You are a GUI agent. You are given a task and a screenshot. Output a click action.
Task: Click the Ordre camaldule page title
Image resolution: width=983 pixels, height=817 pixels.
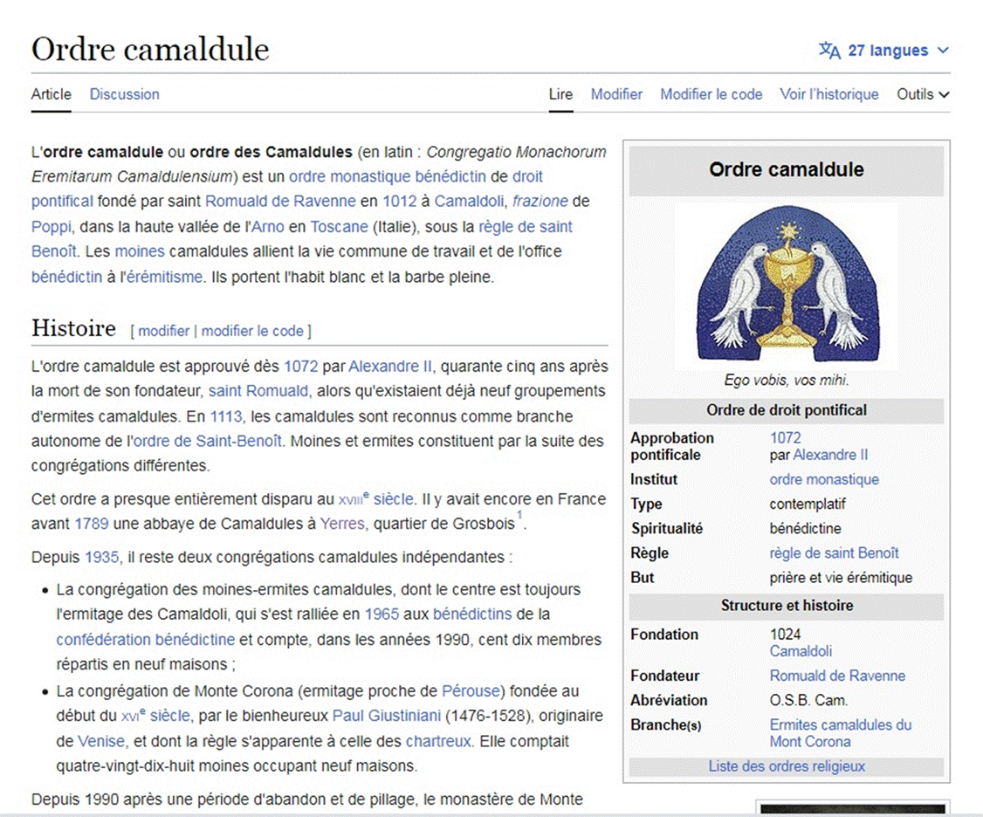150,50
